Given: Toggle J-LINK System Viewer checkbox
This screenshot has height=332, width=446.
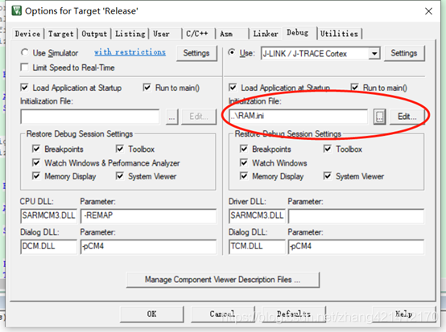Looking at the screenshot, I should click(328, 176).
